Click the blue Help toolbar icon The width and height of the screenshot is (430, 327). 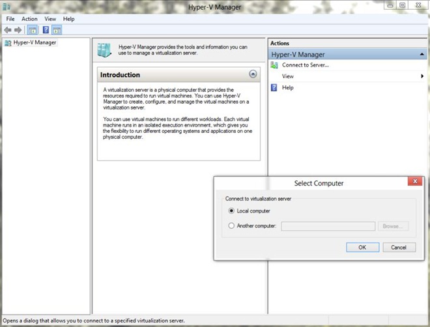pyautogui.click(x=46, y=29)
